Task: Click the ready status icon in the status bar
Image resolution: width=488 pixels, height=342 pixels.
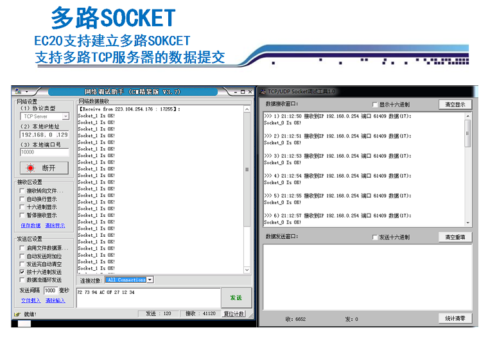Action: point(17,314)
